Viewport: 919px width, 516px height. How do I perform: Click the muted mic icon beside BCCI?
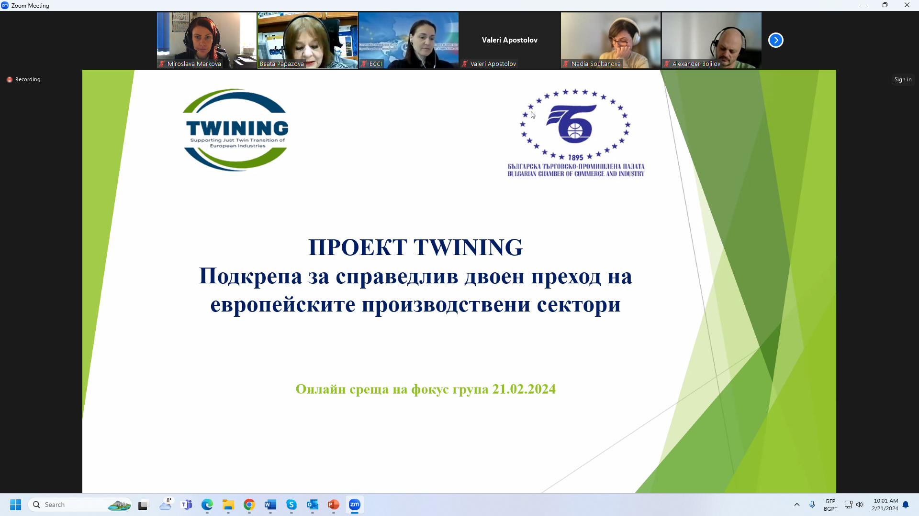364,64
